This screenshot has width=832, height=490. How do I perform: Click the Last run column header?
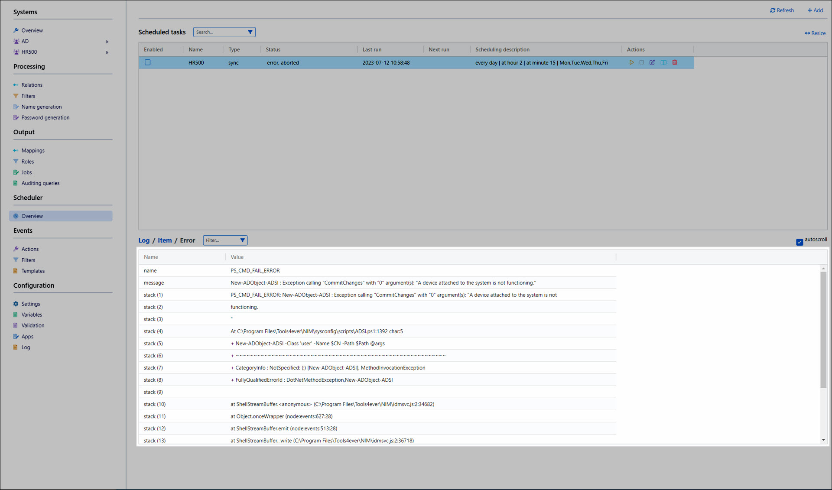click(x=372, y=49)
